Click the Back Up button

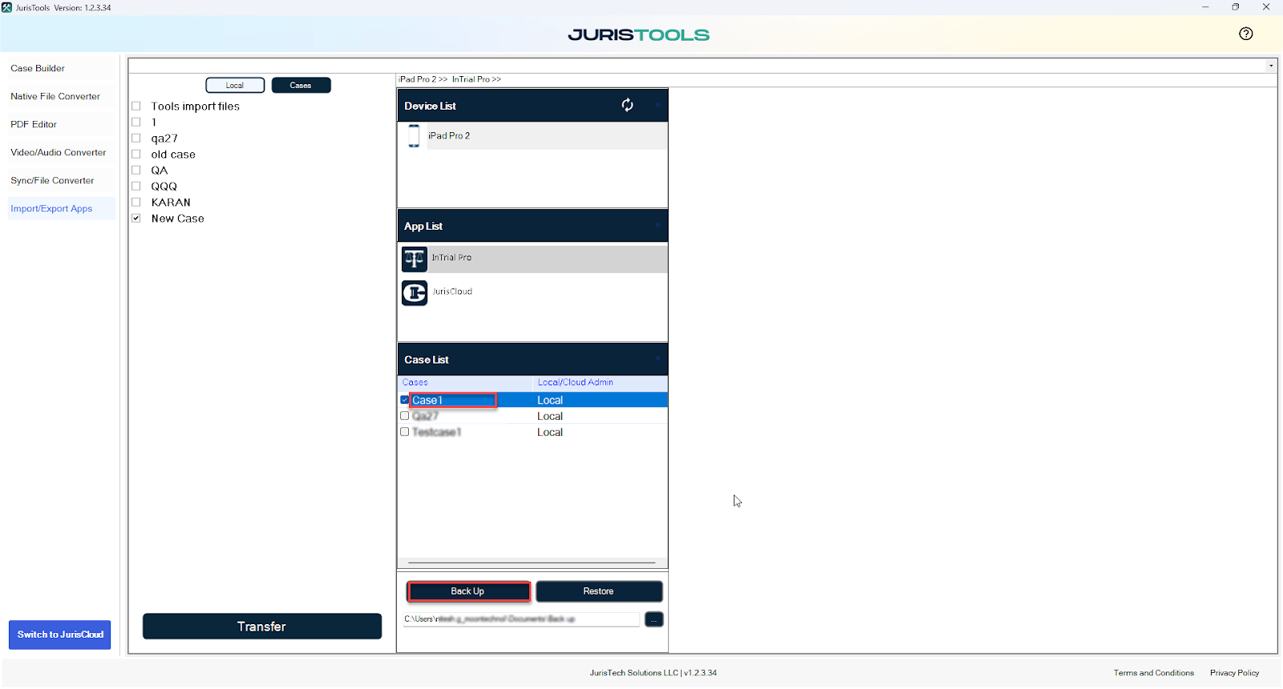coord(468,591)
